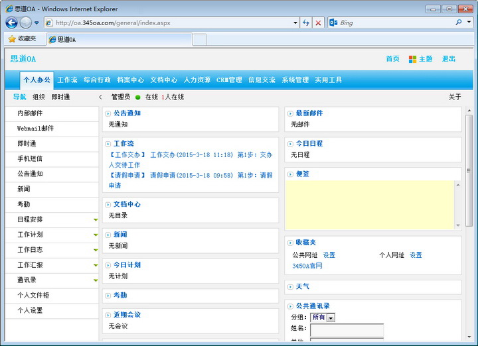
Task: Click the browser Forward arrow button
Action: point(26,23)
